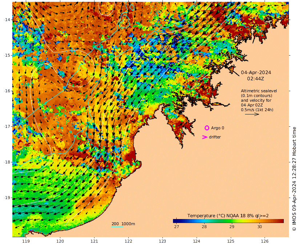Click the cyan 200m depth contour legend line
The width and height of the screenshot is (298, 247).
coord(117,227)
